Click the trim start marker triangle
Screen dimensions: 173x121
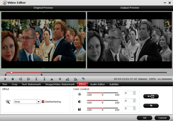[6, 75]
